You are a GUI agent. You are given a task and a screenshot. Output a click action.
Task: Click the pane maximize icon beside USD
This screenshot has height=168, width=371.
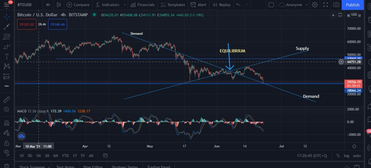point(340,15)
